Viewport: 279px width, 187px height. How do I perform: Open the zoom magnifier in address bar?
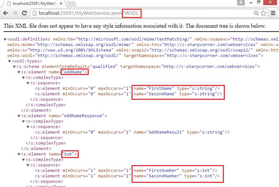[256, 13]
